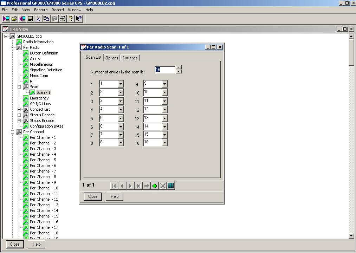Open Button Definition tree item
The image size is (356, 253).
click(44, 53)
